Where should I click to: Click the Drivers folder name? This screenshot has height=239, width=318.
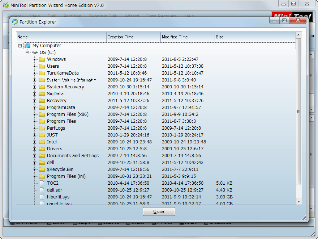click(x=55, y=149)
